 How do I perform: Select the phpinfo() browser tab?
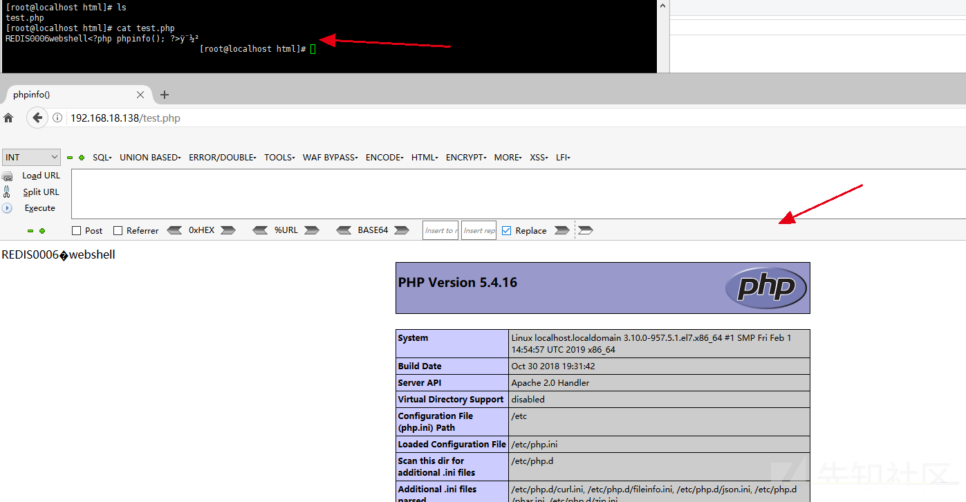(x=76, y=95)
